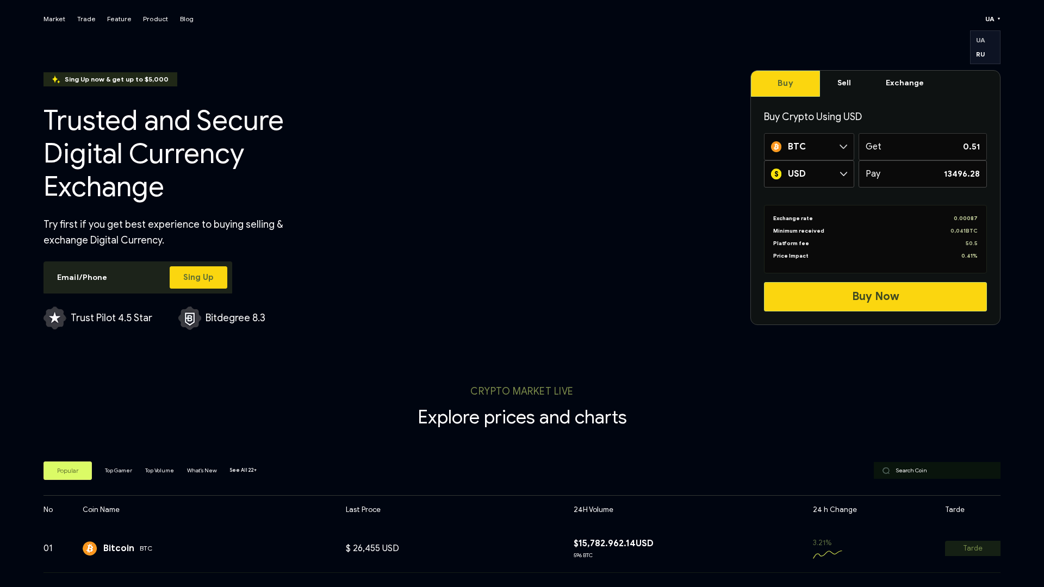Screen dimensions: 1044x587
Task: Click the 3.21% change value
Action: [822, 543]
